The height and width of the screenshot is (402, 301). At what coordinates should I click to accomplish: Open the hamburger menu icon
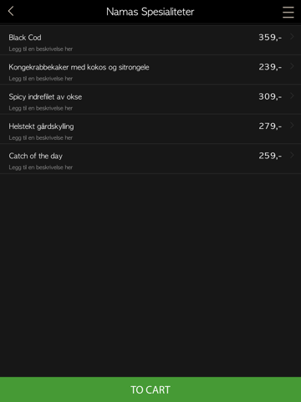tap(288, 13)
